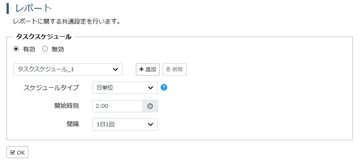This screenshot has height=162, width=359.
Task: Open the 間隔 1日1回 dropdown
Action: click(125, 124)
